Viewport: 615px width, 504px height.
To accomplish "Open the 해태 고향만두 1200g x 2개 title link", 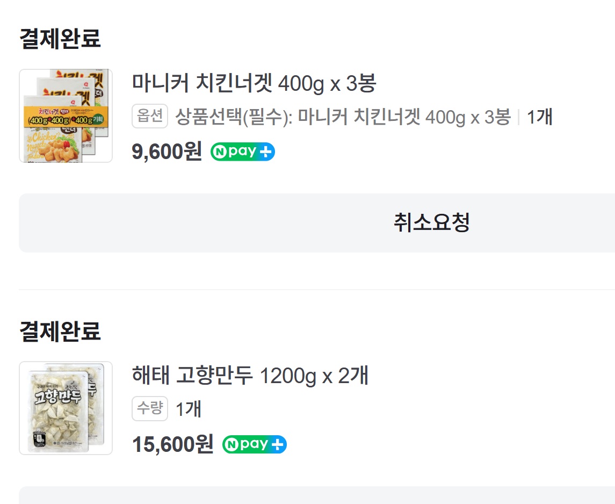I will (x=250, y=376).
